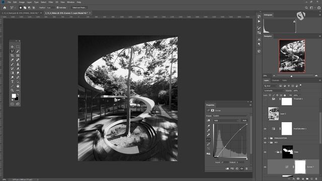Click the on-image adjustment tool in Curves

208,121
